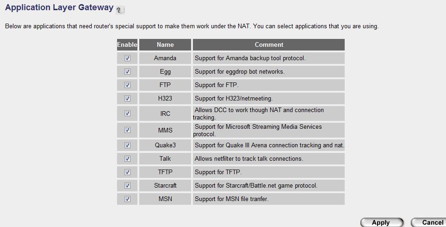Uncheck the MSN enable checkbox
The image size is (446, 227).
(127, 199)
